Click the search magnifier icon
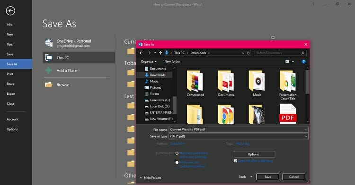Viewport: 355px width, 185px height. (303, 53)
